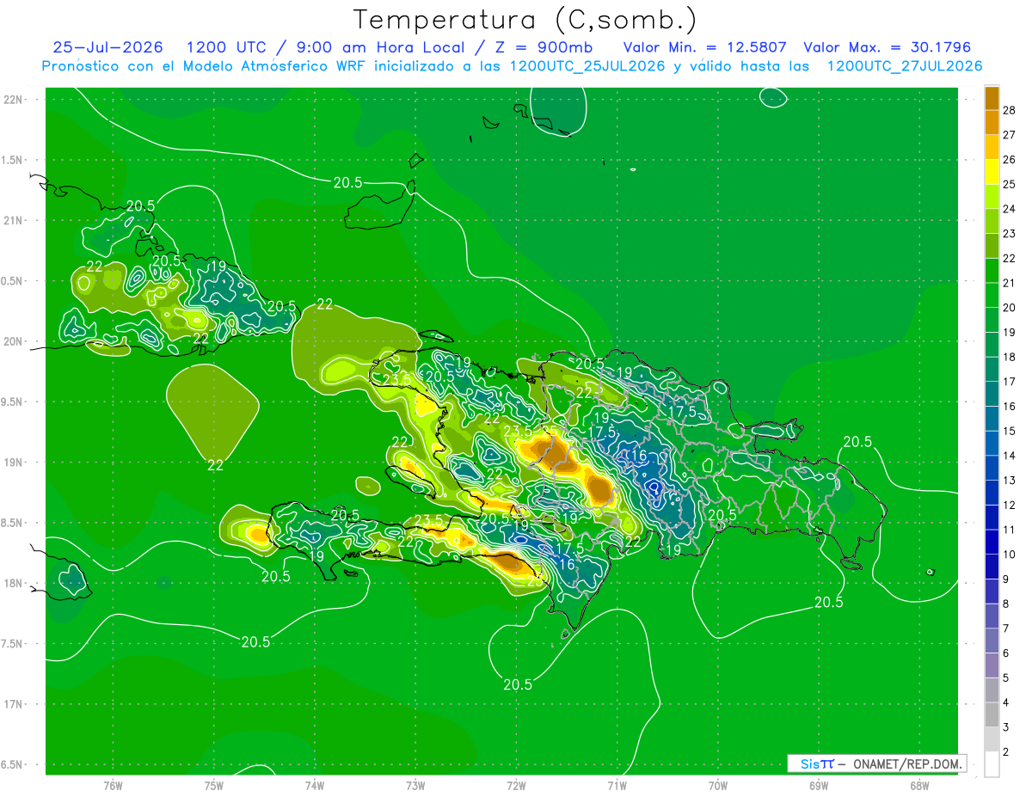
Task: Click latitude axis label "17N"
Action: coord(13,704)
